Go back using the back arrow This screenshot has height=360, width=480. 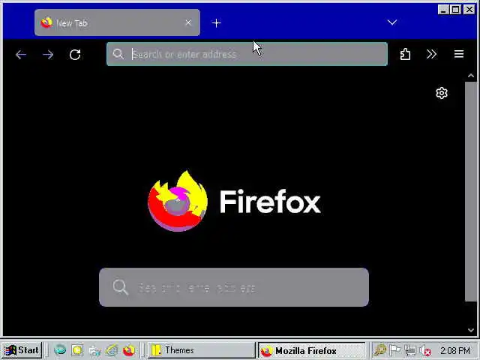click(21, 55)
